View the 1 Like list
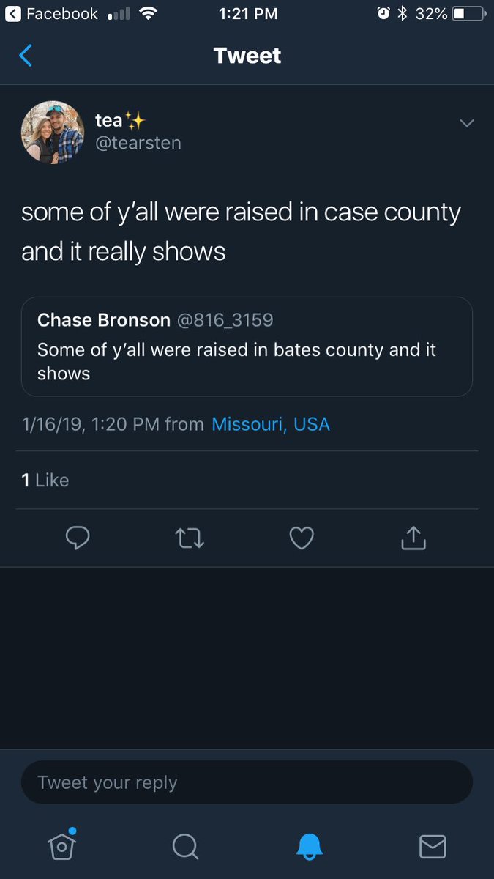Viewport: 494px width, 879px height. click(x=45, y=480)
